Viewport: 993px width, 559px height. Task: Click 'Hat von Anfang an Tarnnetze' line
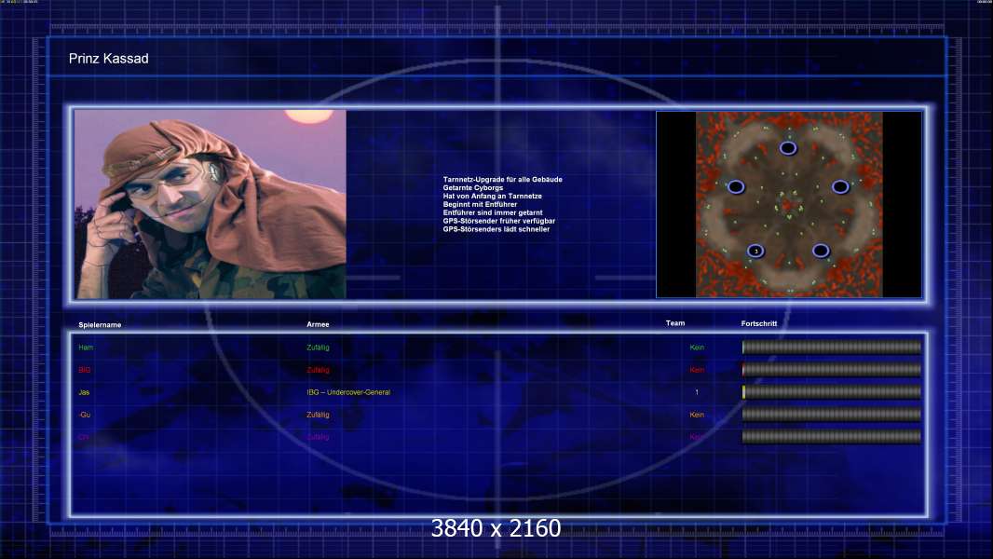coord(492,197)
